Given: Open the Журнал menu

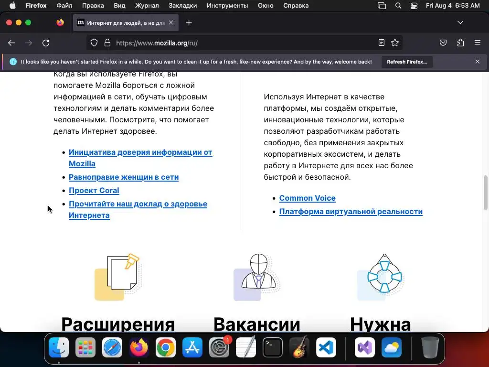Looking at the screenshot, I should tap(147, 6).
